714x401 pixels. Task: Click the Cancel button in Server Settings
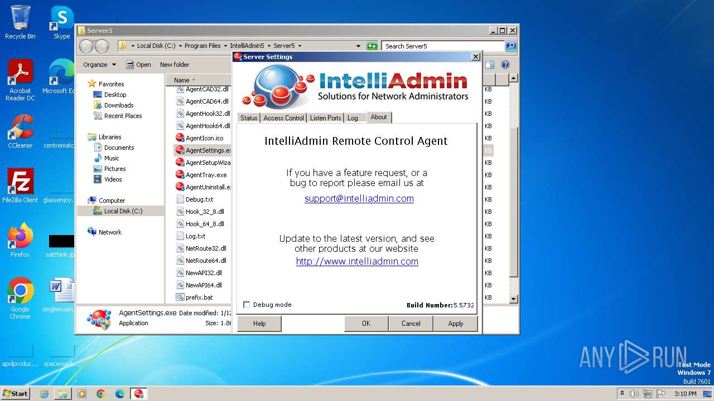click(411, 324)
